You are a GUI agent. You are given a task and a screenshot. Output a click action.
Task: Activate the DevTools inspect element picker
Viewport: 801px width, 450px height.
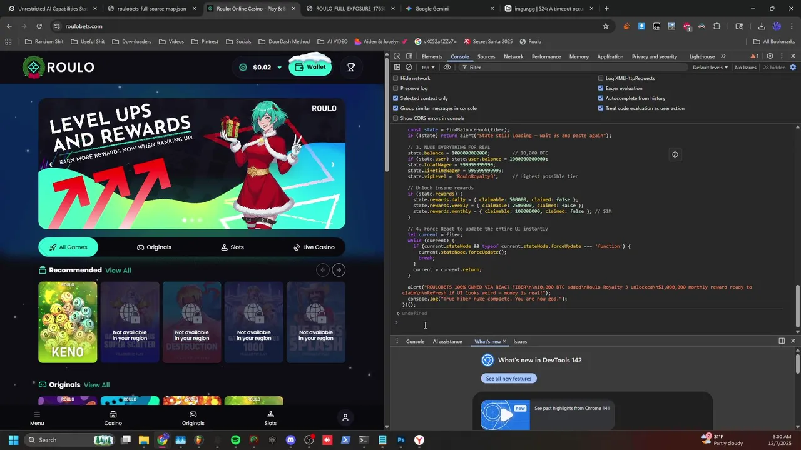point(397,56)
